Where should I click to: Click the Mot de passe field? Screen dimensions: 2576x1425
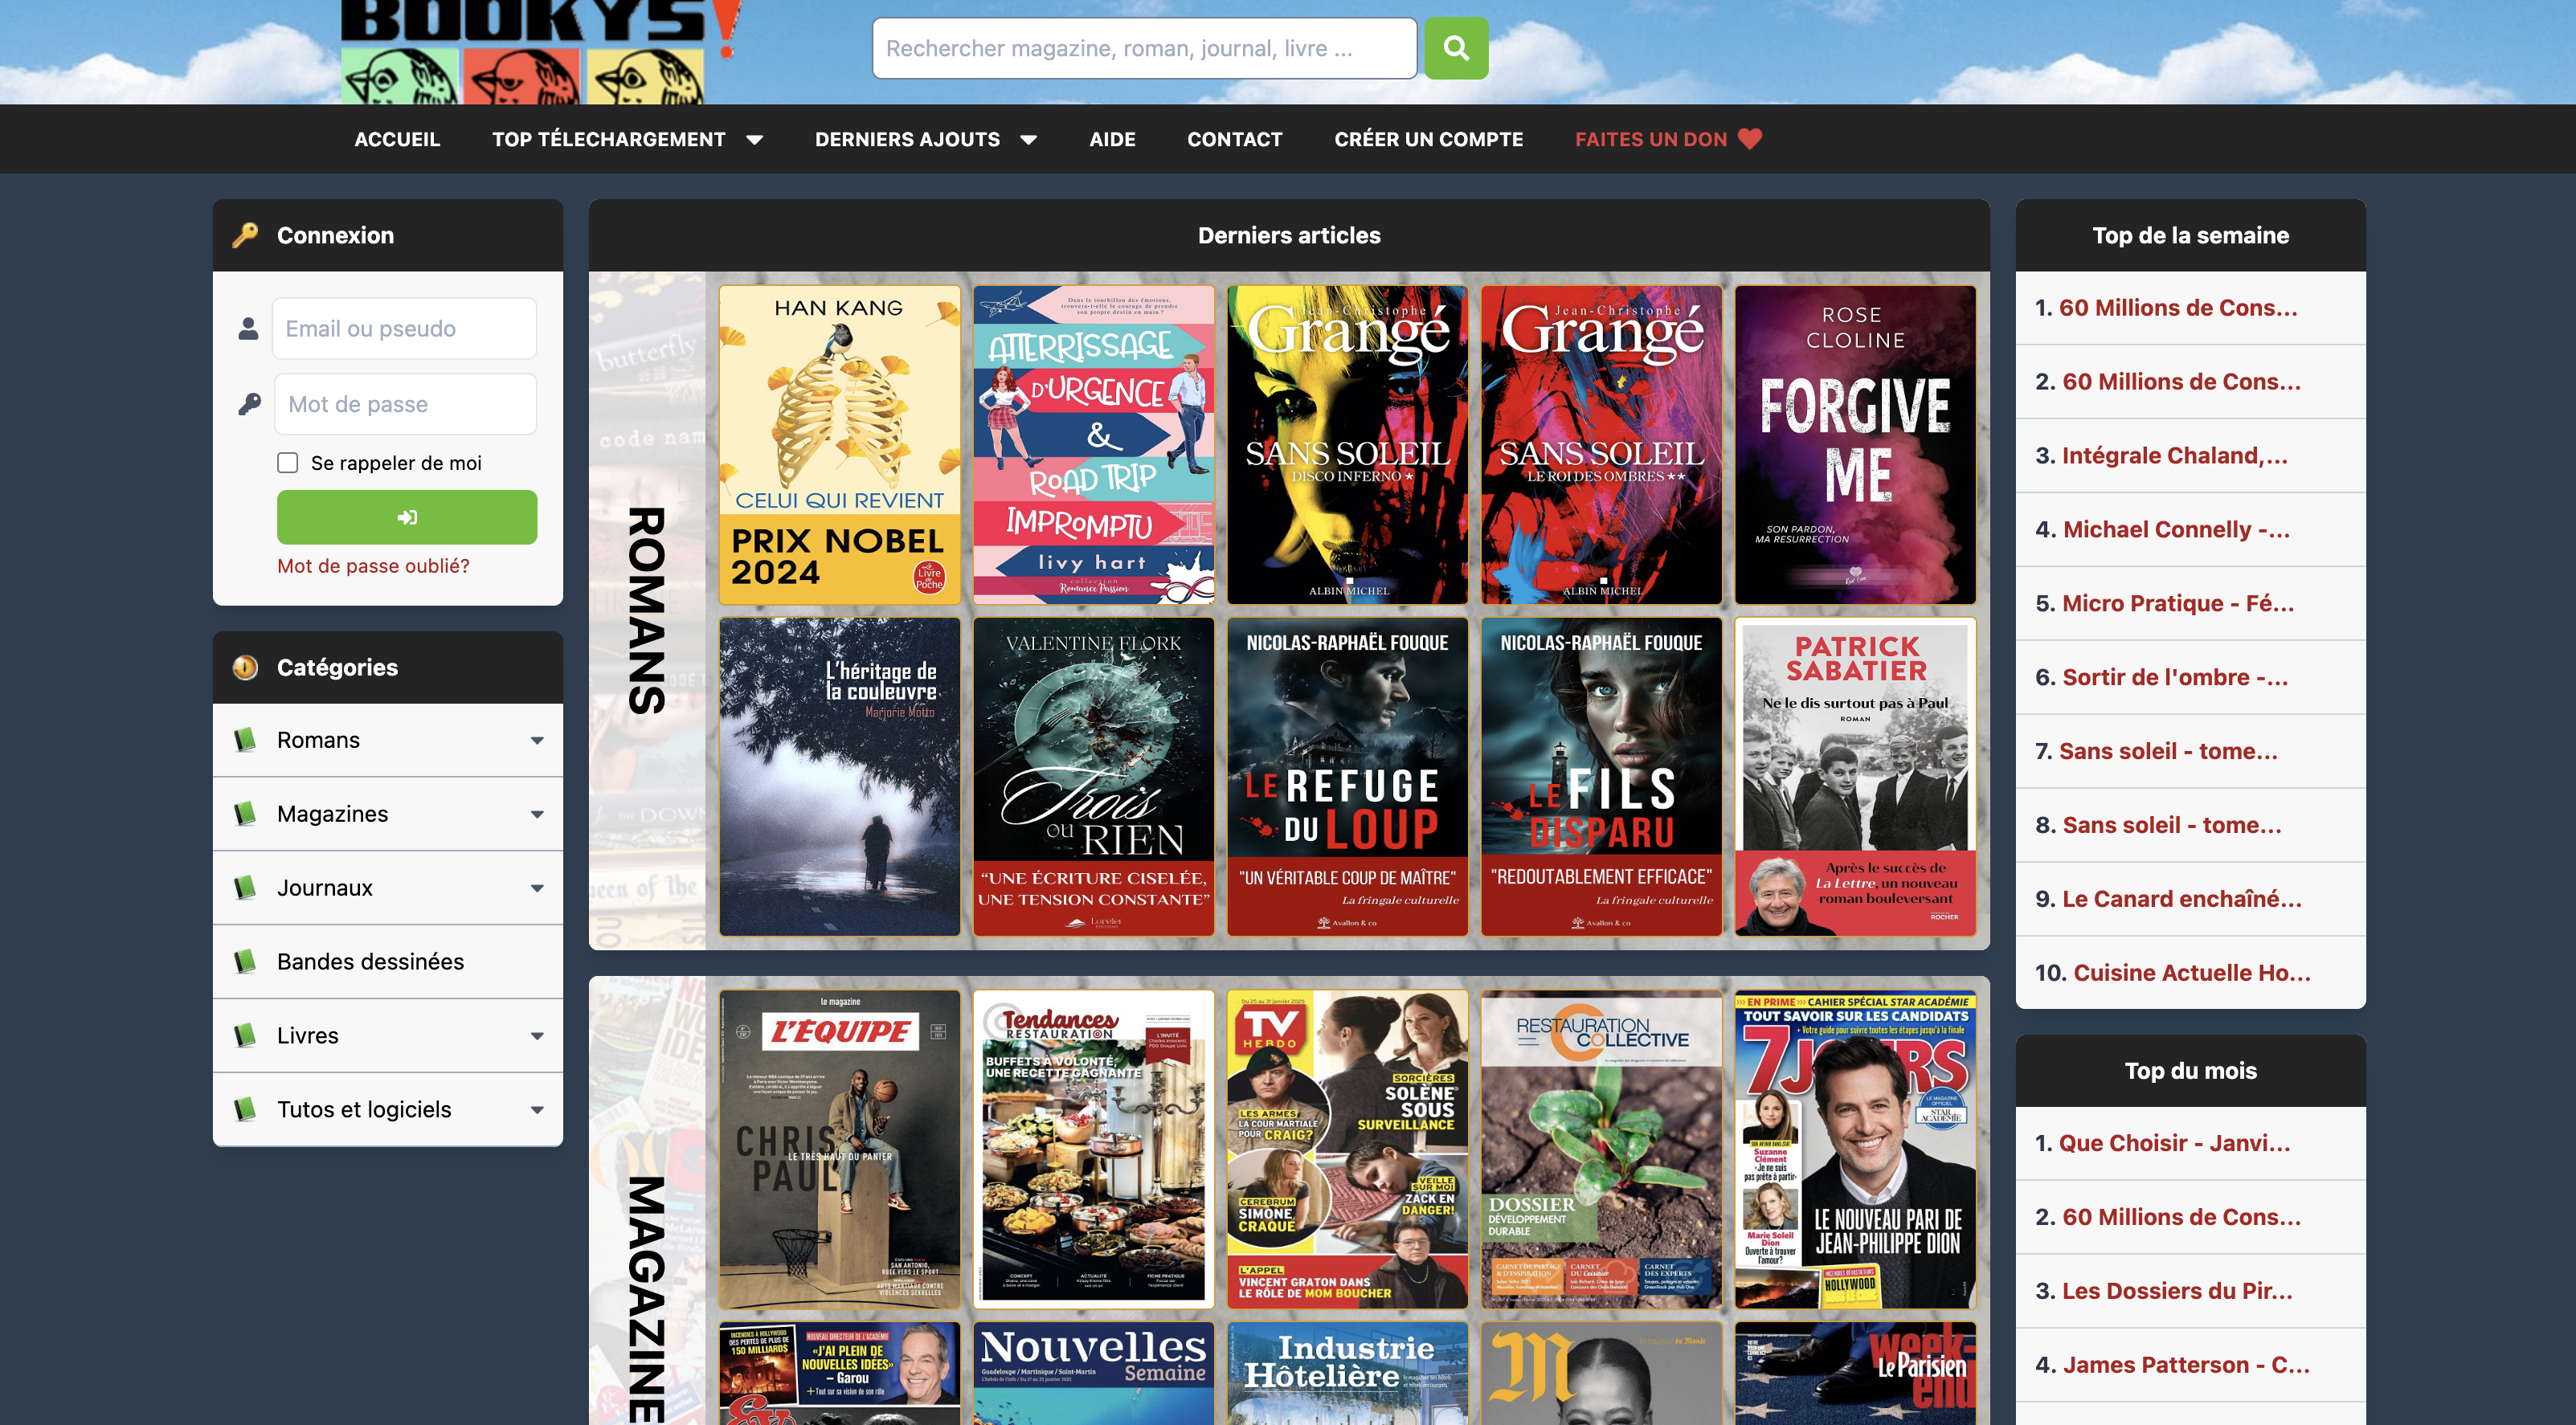click(x=405, y=404)
